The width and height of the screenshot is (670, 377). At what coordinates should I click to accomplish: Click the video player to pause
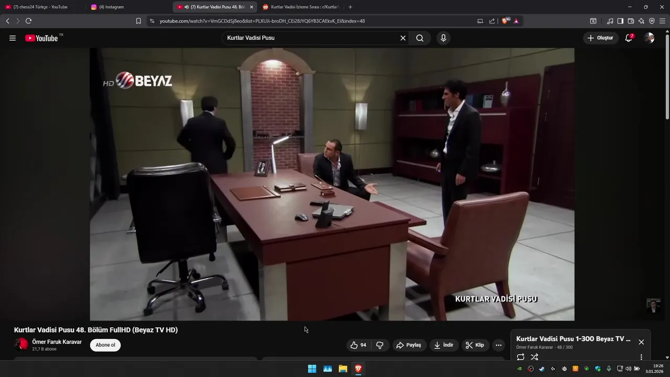click(332, 184)
